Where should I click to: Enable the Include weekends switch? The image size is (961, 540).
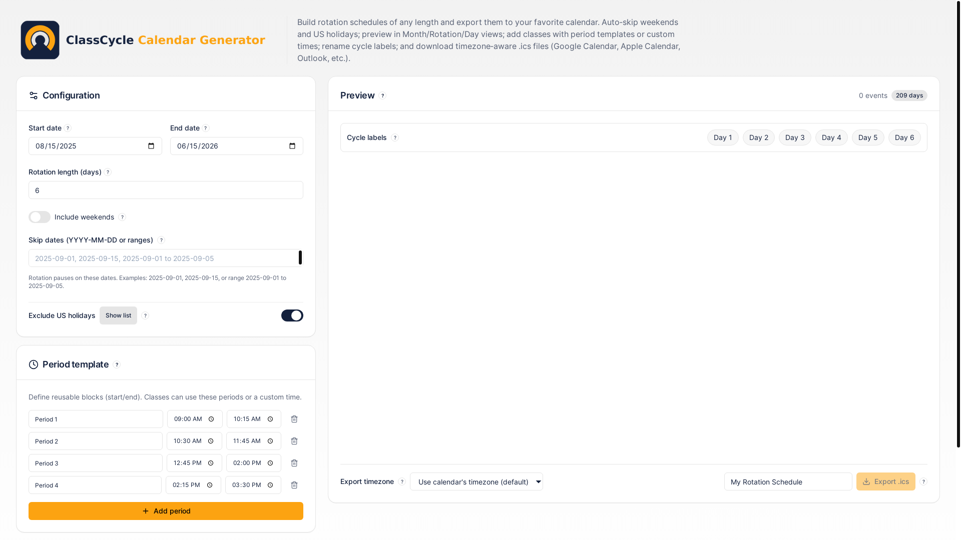40,217
